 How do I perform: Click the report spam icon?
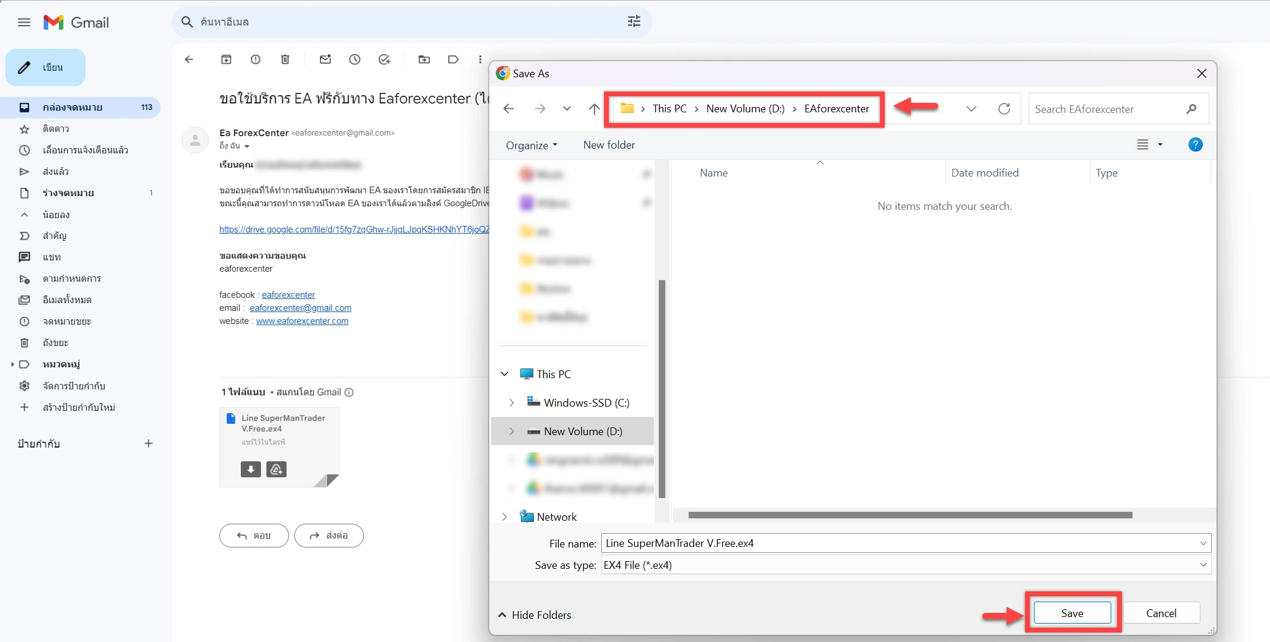point(256,59)
